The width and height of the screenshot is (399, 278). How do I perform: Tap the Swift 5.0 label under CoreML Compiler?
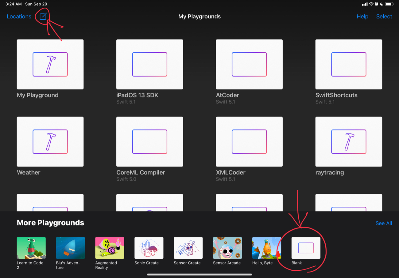(x=126, y=179)
